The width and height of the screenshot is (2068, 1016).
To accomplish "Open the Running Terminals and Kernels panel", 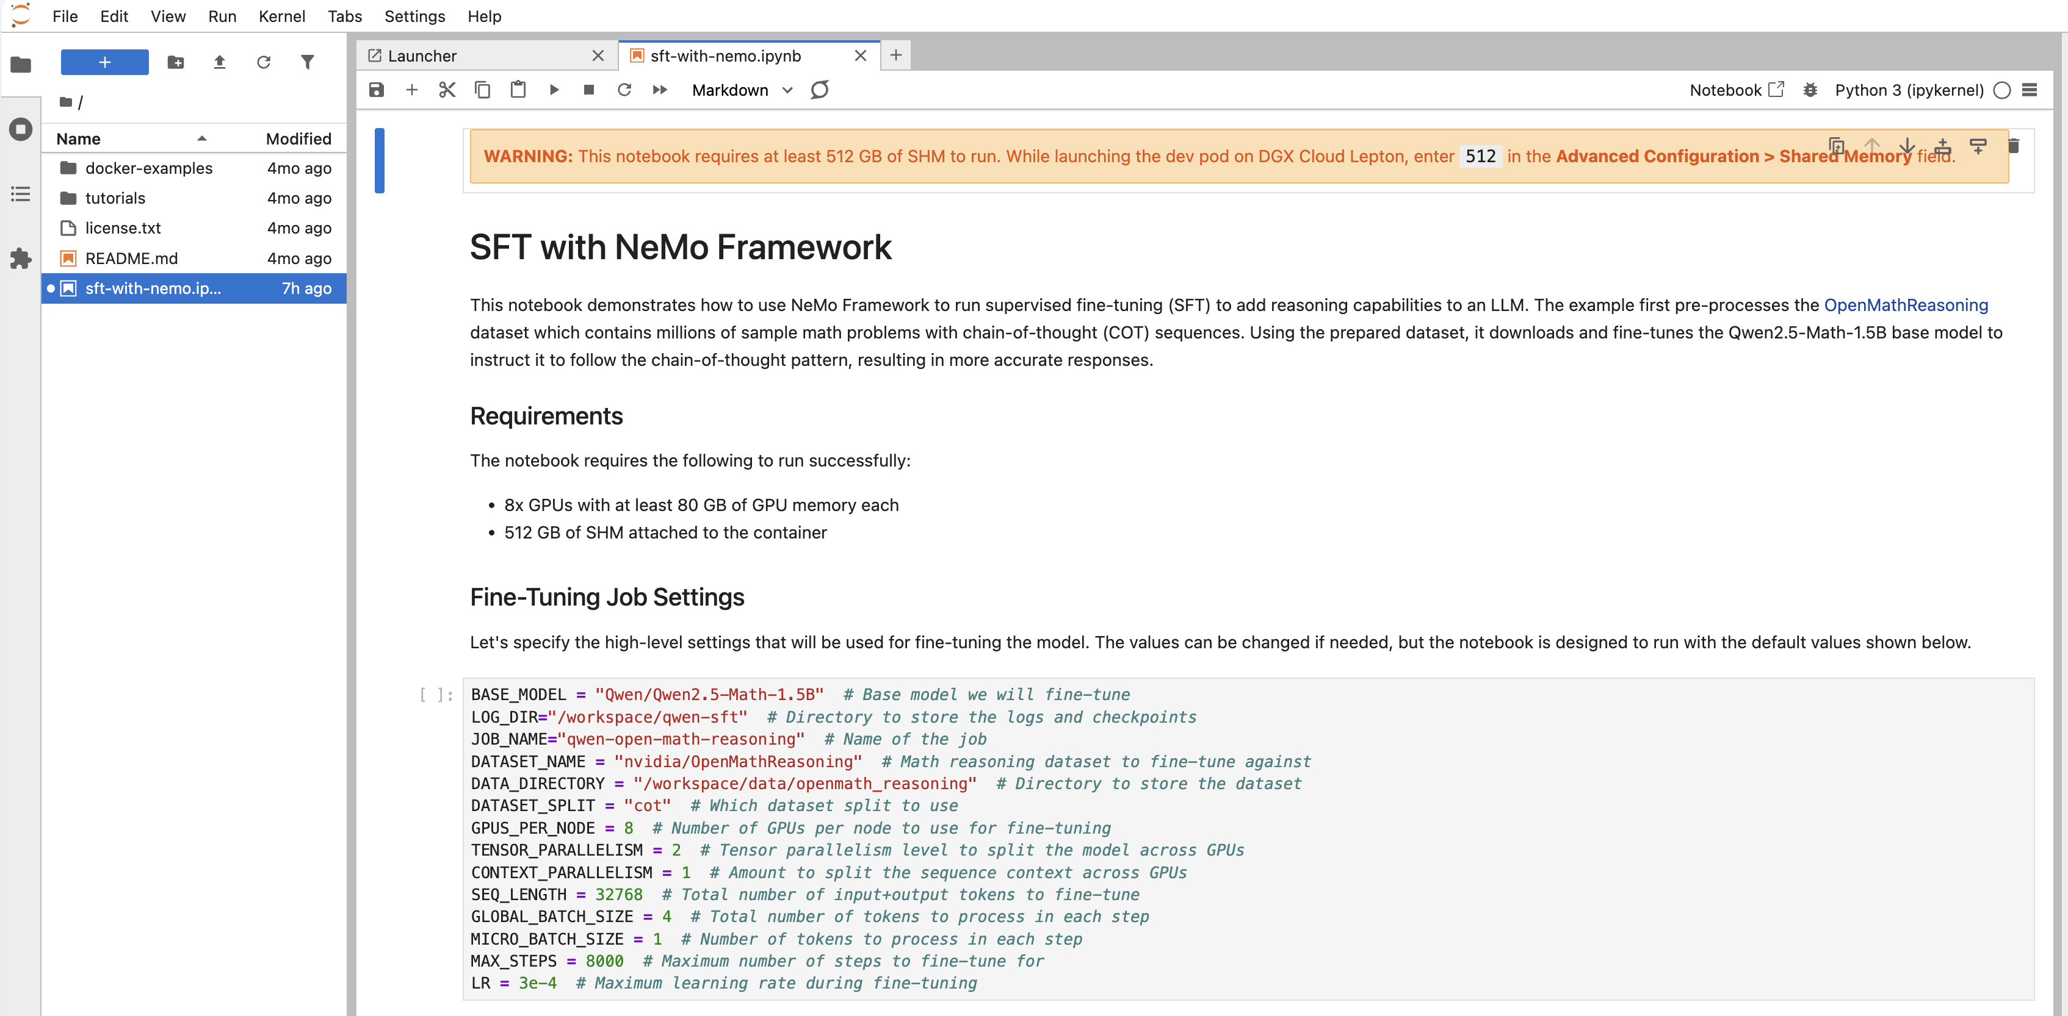I will [x=21, y=129].
